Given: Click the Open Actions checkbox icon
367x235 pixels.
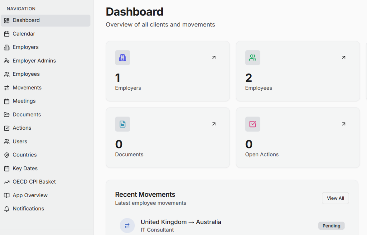Looking at the screenshot, I should 253,124.
